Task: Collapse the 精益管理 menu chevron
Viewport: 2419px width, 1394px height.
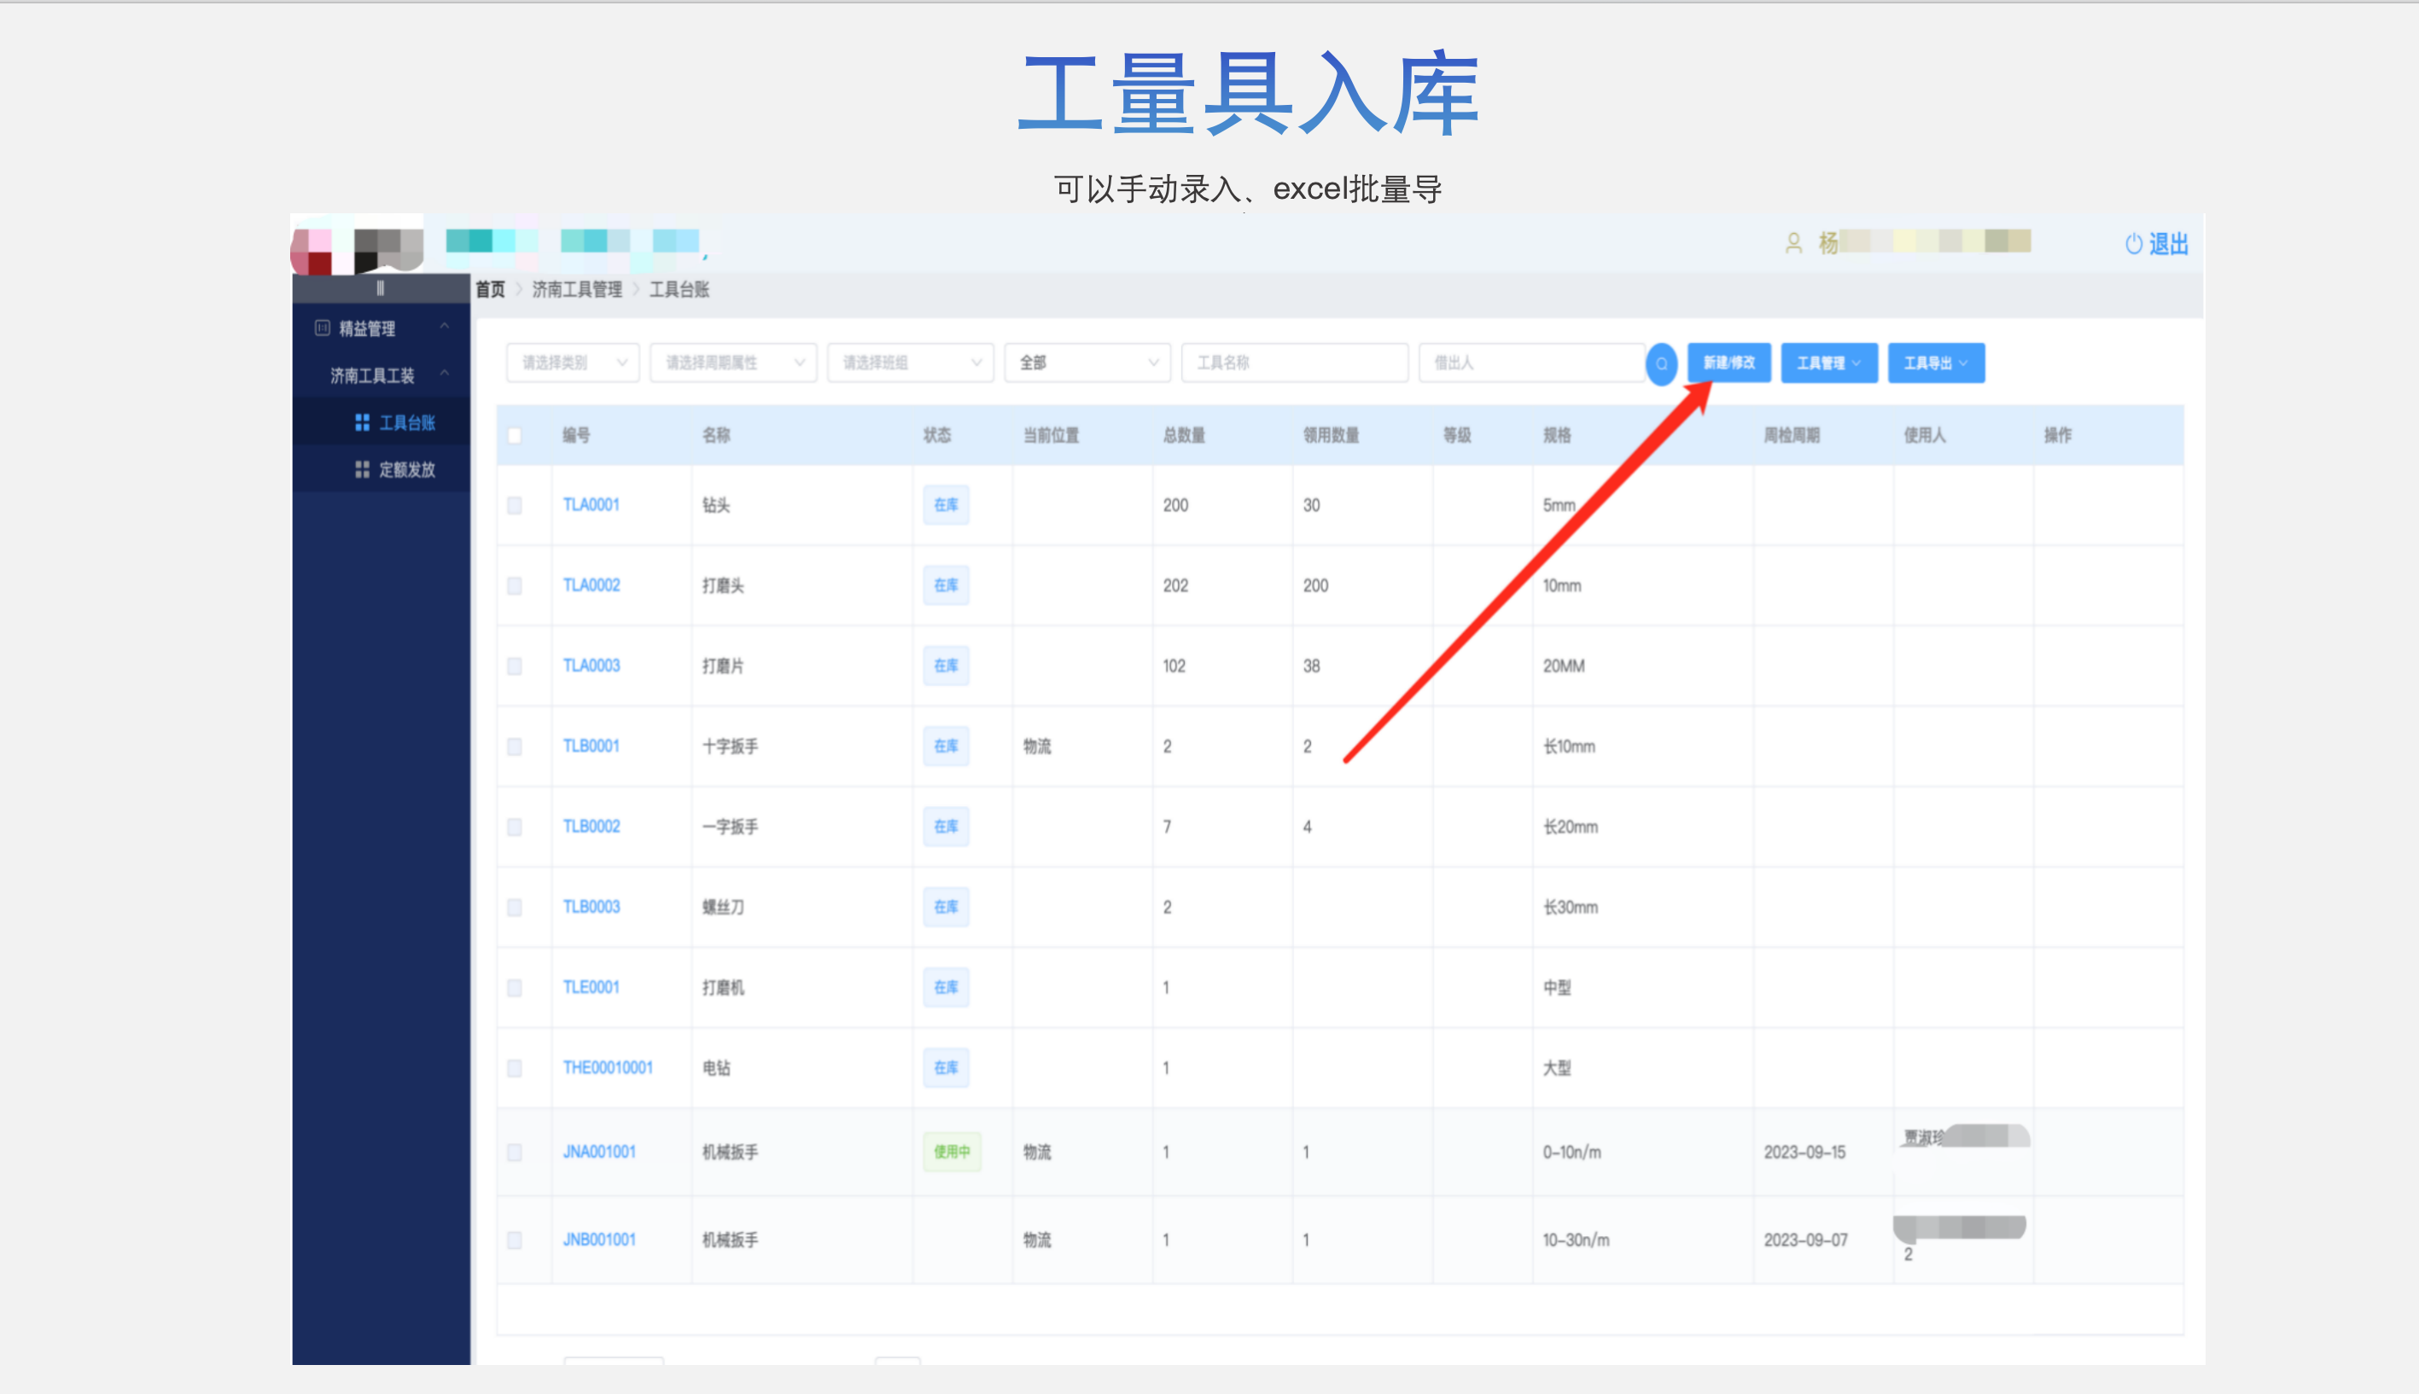Action: click(445, 327)
